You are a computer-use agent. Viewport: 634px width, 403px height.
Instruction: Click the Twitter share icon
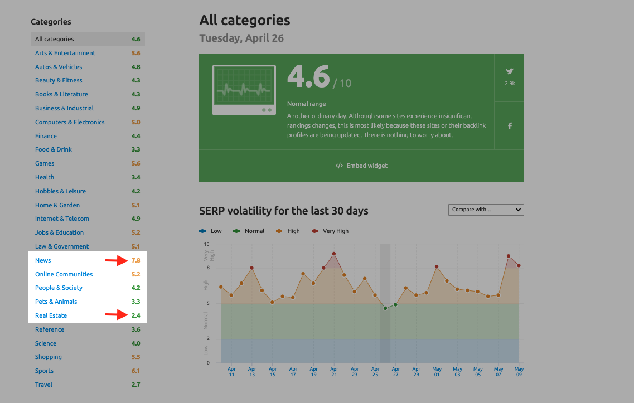pyautogui.click(x=509, y=72)
